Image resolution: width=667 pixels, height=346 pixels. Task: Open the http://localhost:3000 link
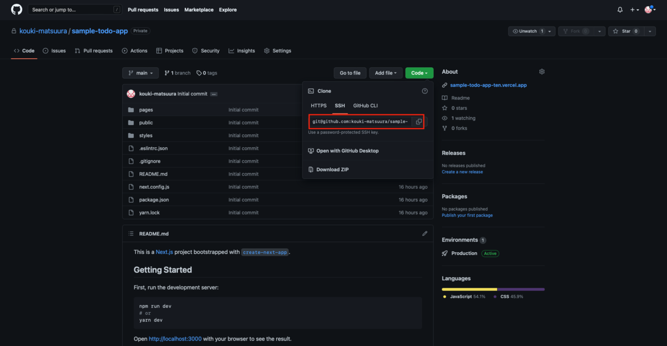pyautogui.click(x=175, y=339)
